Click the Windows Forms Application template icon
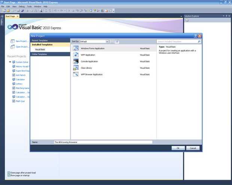Viewport: 232px width, 185px height. tap(76, 48)
